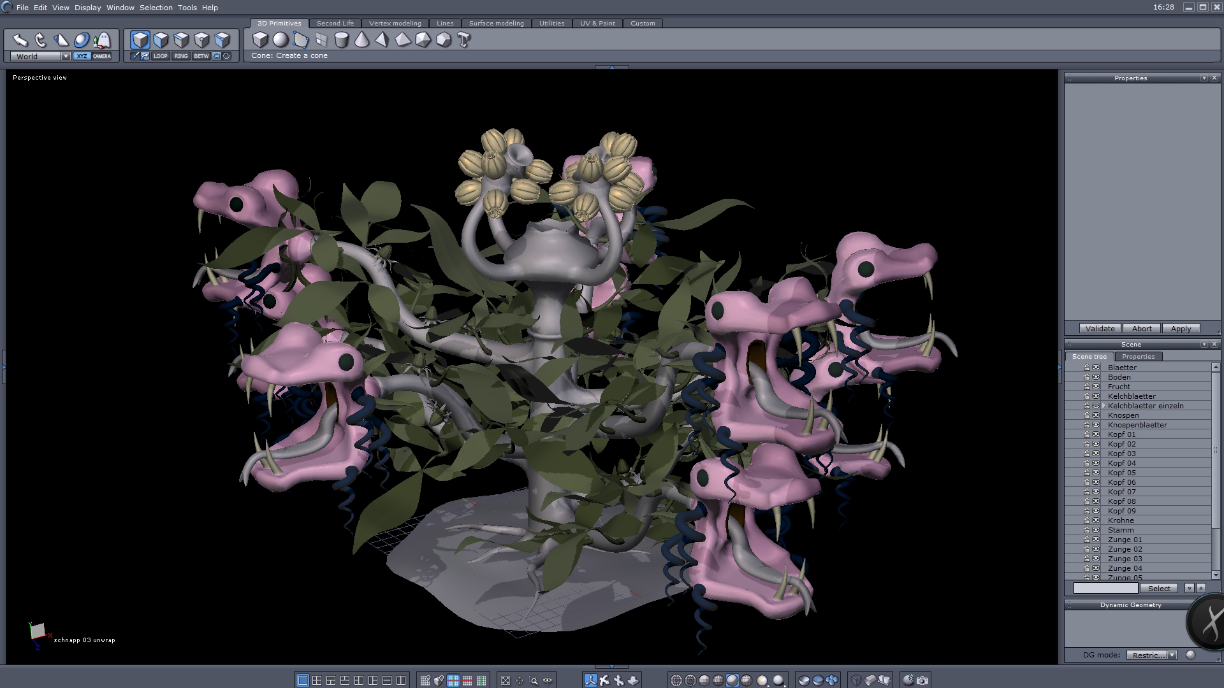Choose the cylinder primitive icon
The width and height of the screenshot is (1224, 688).
(x=341, y=40)
